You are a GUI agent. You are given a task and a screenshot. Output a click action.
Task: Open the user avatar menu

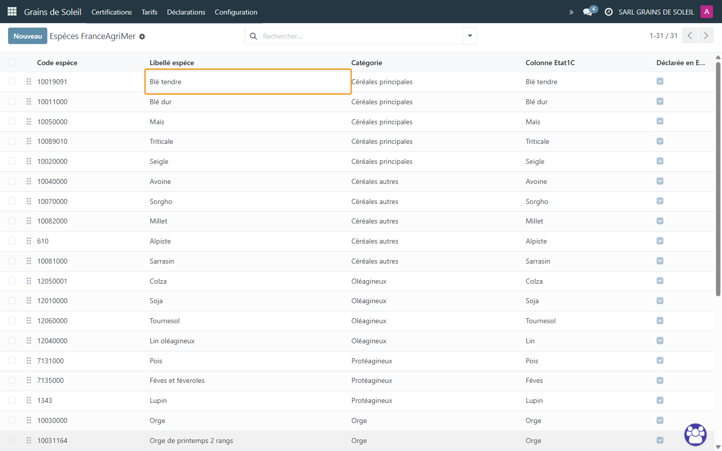tap(706, 12)
